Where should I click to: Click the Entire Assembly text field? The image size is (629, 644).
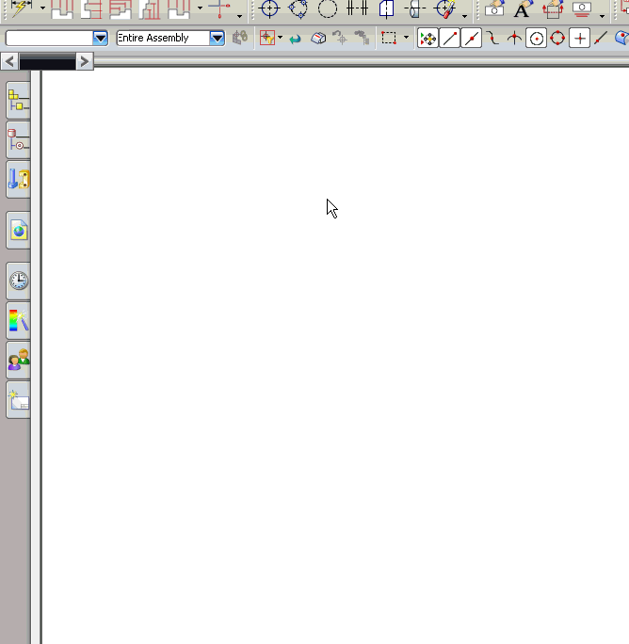tap(163, 39)
